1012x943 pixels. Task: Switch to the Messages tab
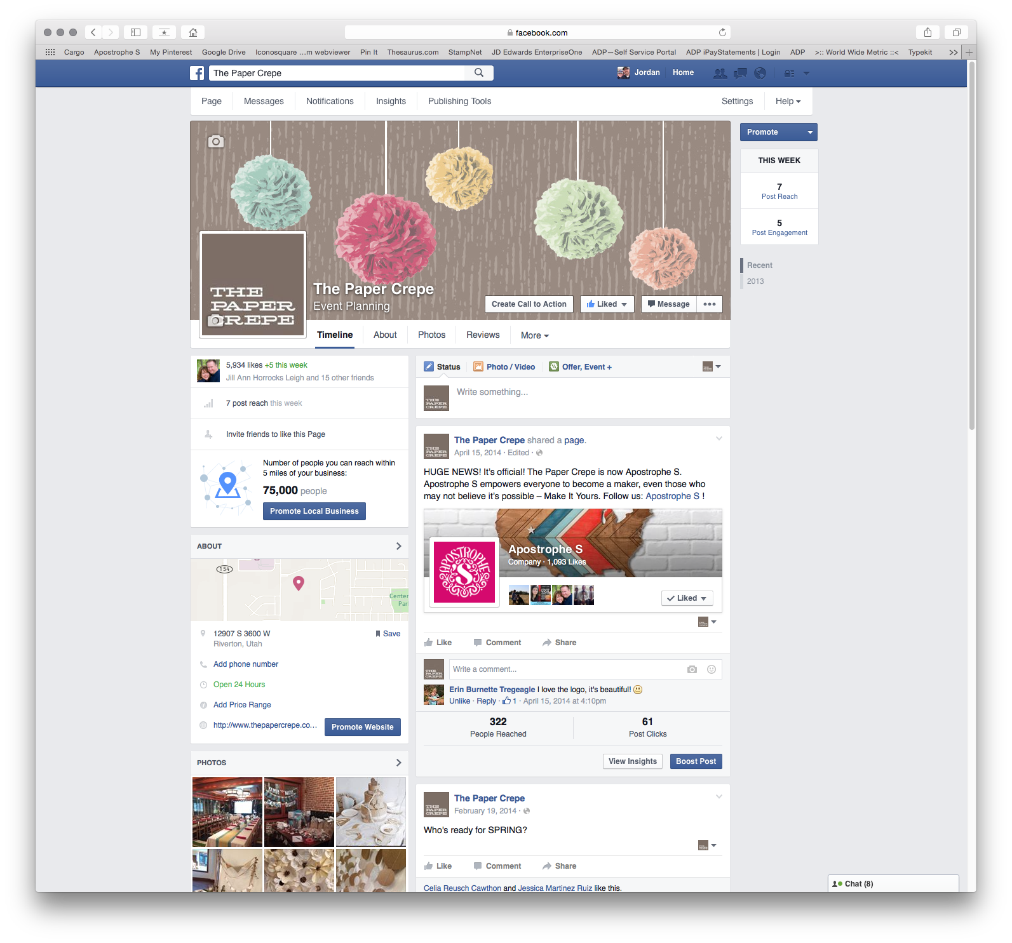[x=264, y=101]
